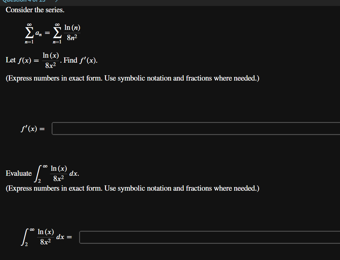Click the question progress indicator text

25,1
